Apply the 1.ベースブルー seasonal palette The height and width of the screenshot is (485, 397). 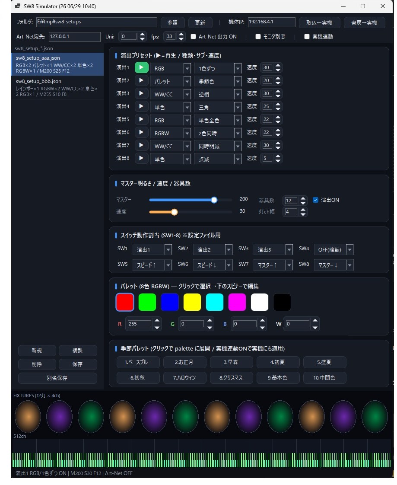pos(138,362)
